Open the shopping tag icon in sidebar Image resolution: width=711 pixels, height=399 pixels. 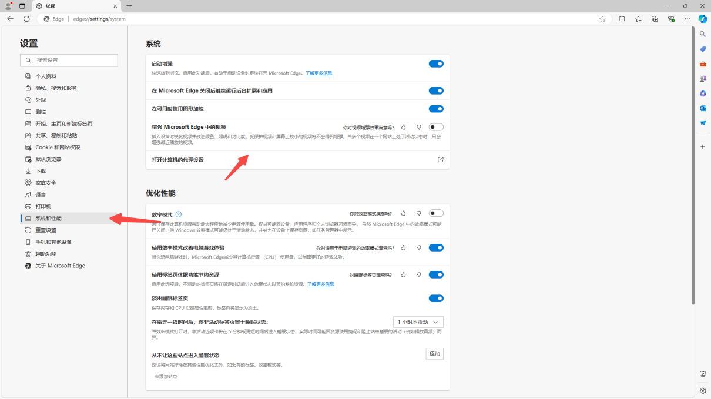703,49
